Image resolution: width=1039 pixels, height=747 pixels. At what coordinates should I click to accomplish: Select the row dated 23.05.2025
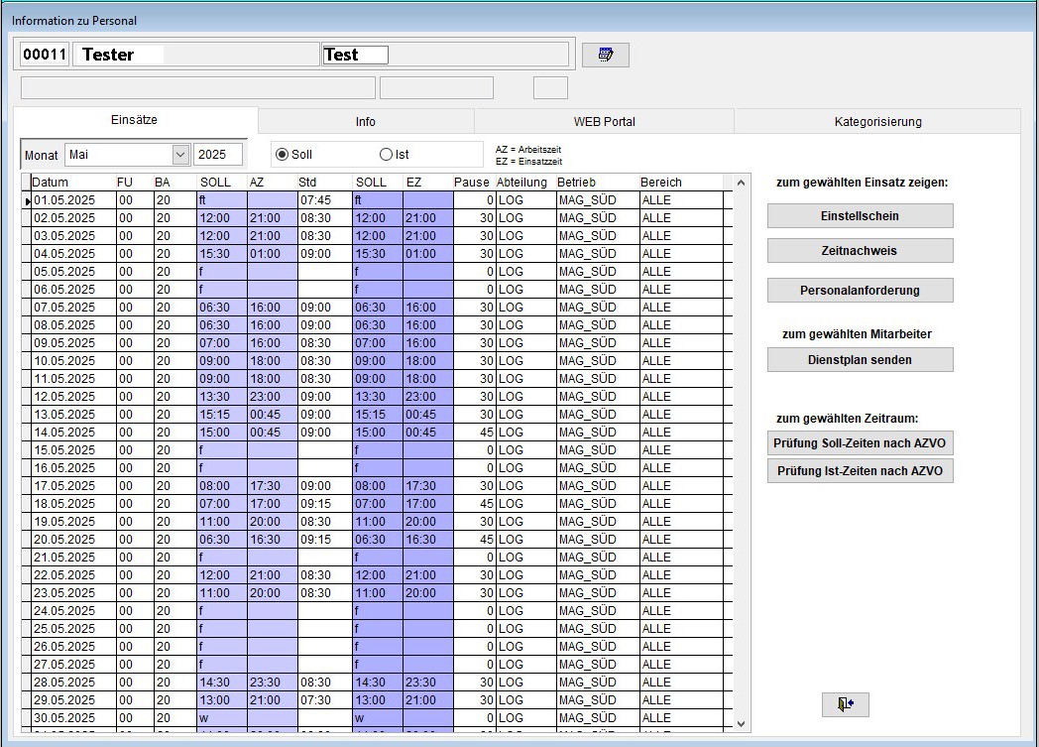[377, 593]
